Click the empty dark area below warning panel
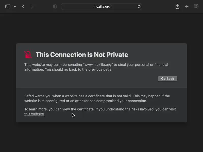Viewport: 203px width, 152px height. [101, 137]
